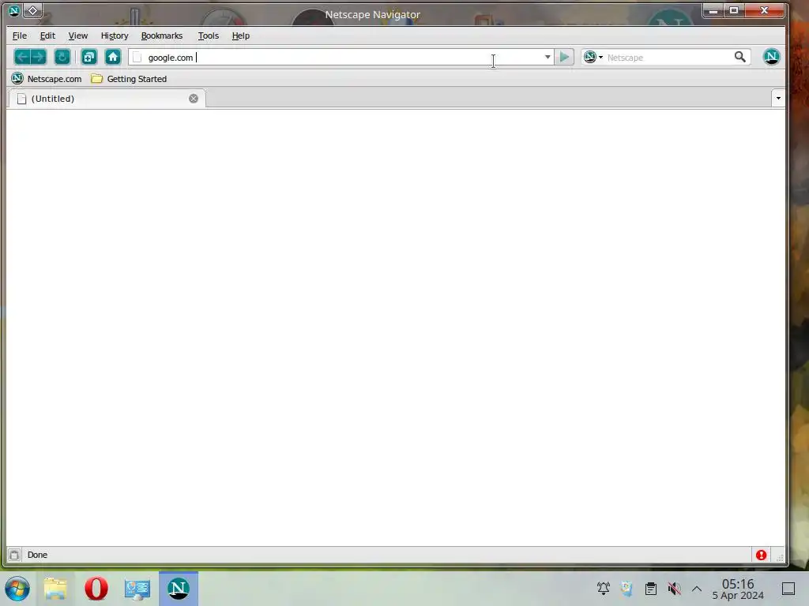
Task: Open the address bar history dropdown
Action: (547, 57)
